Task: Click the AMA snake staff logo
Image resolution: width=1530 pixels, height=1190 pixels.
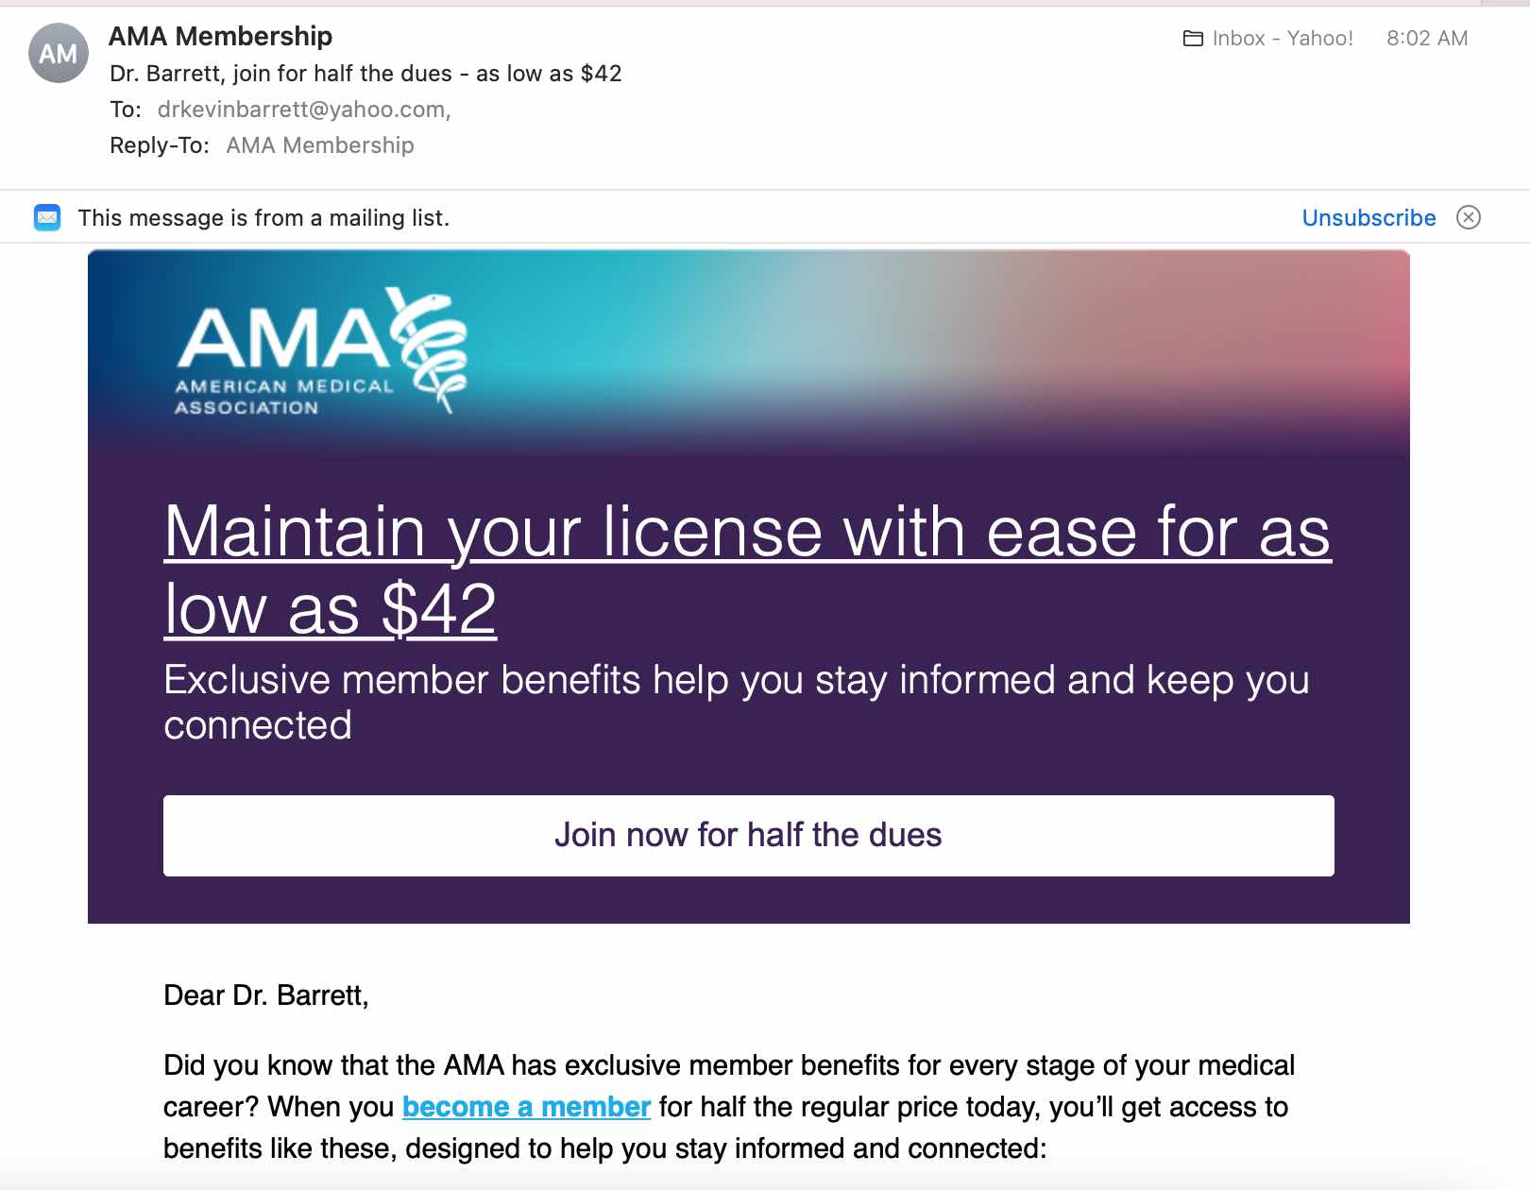Action: (431, 349)
